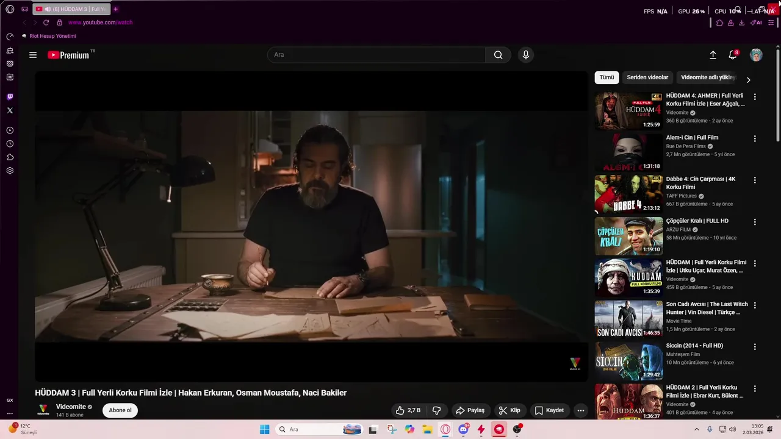The image size is (781, 439).
Task: Open History clock sidebar icon
Action: coord(10,144)
